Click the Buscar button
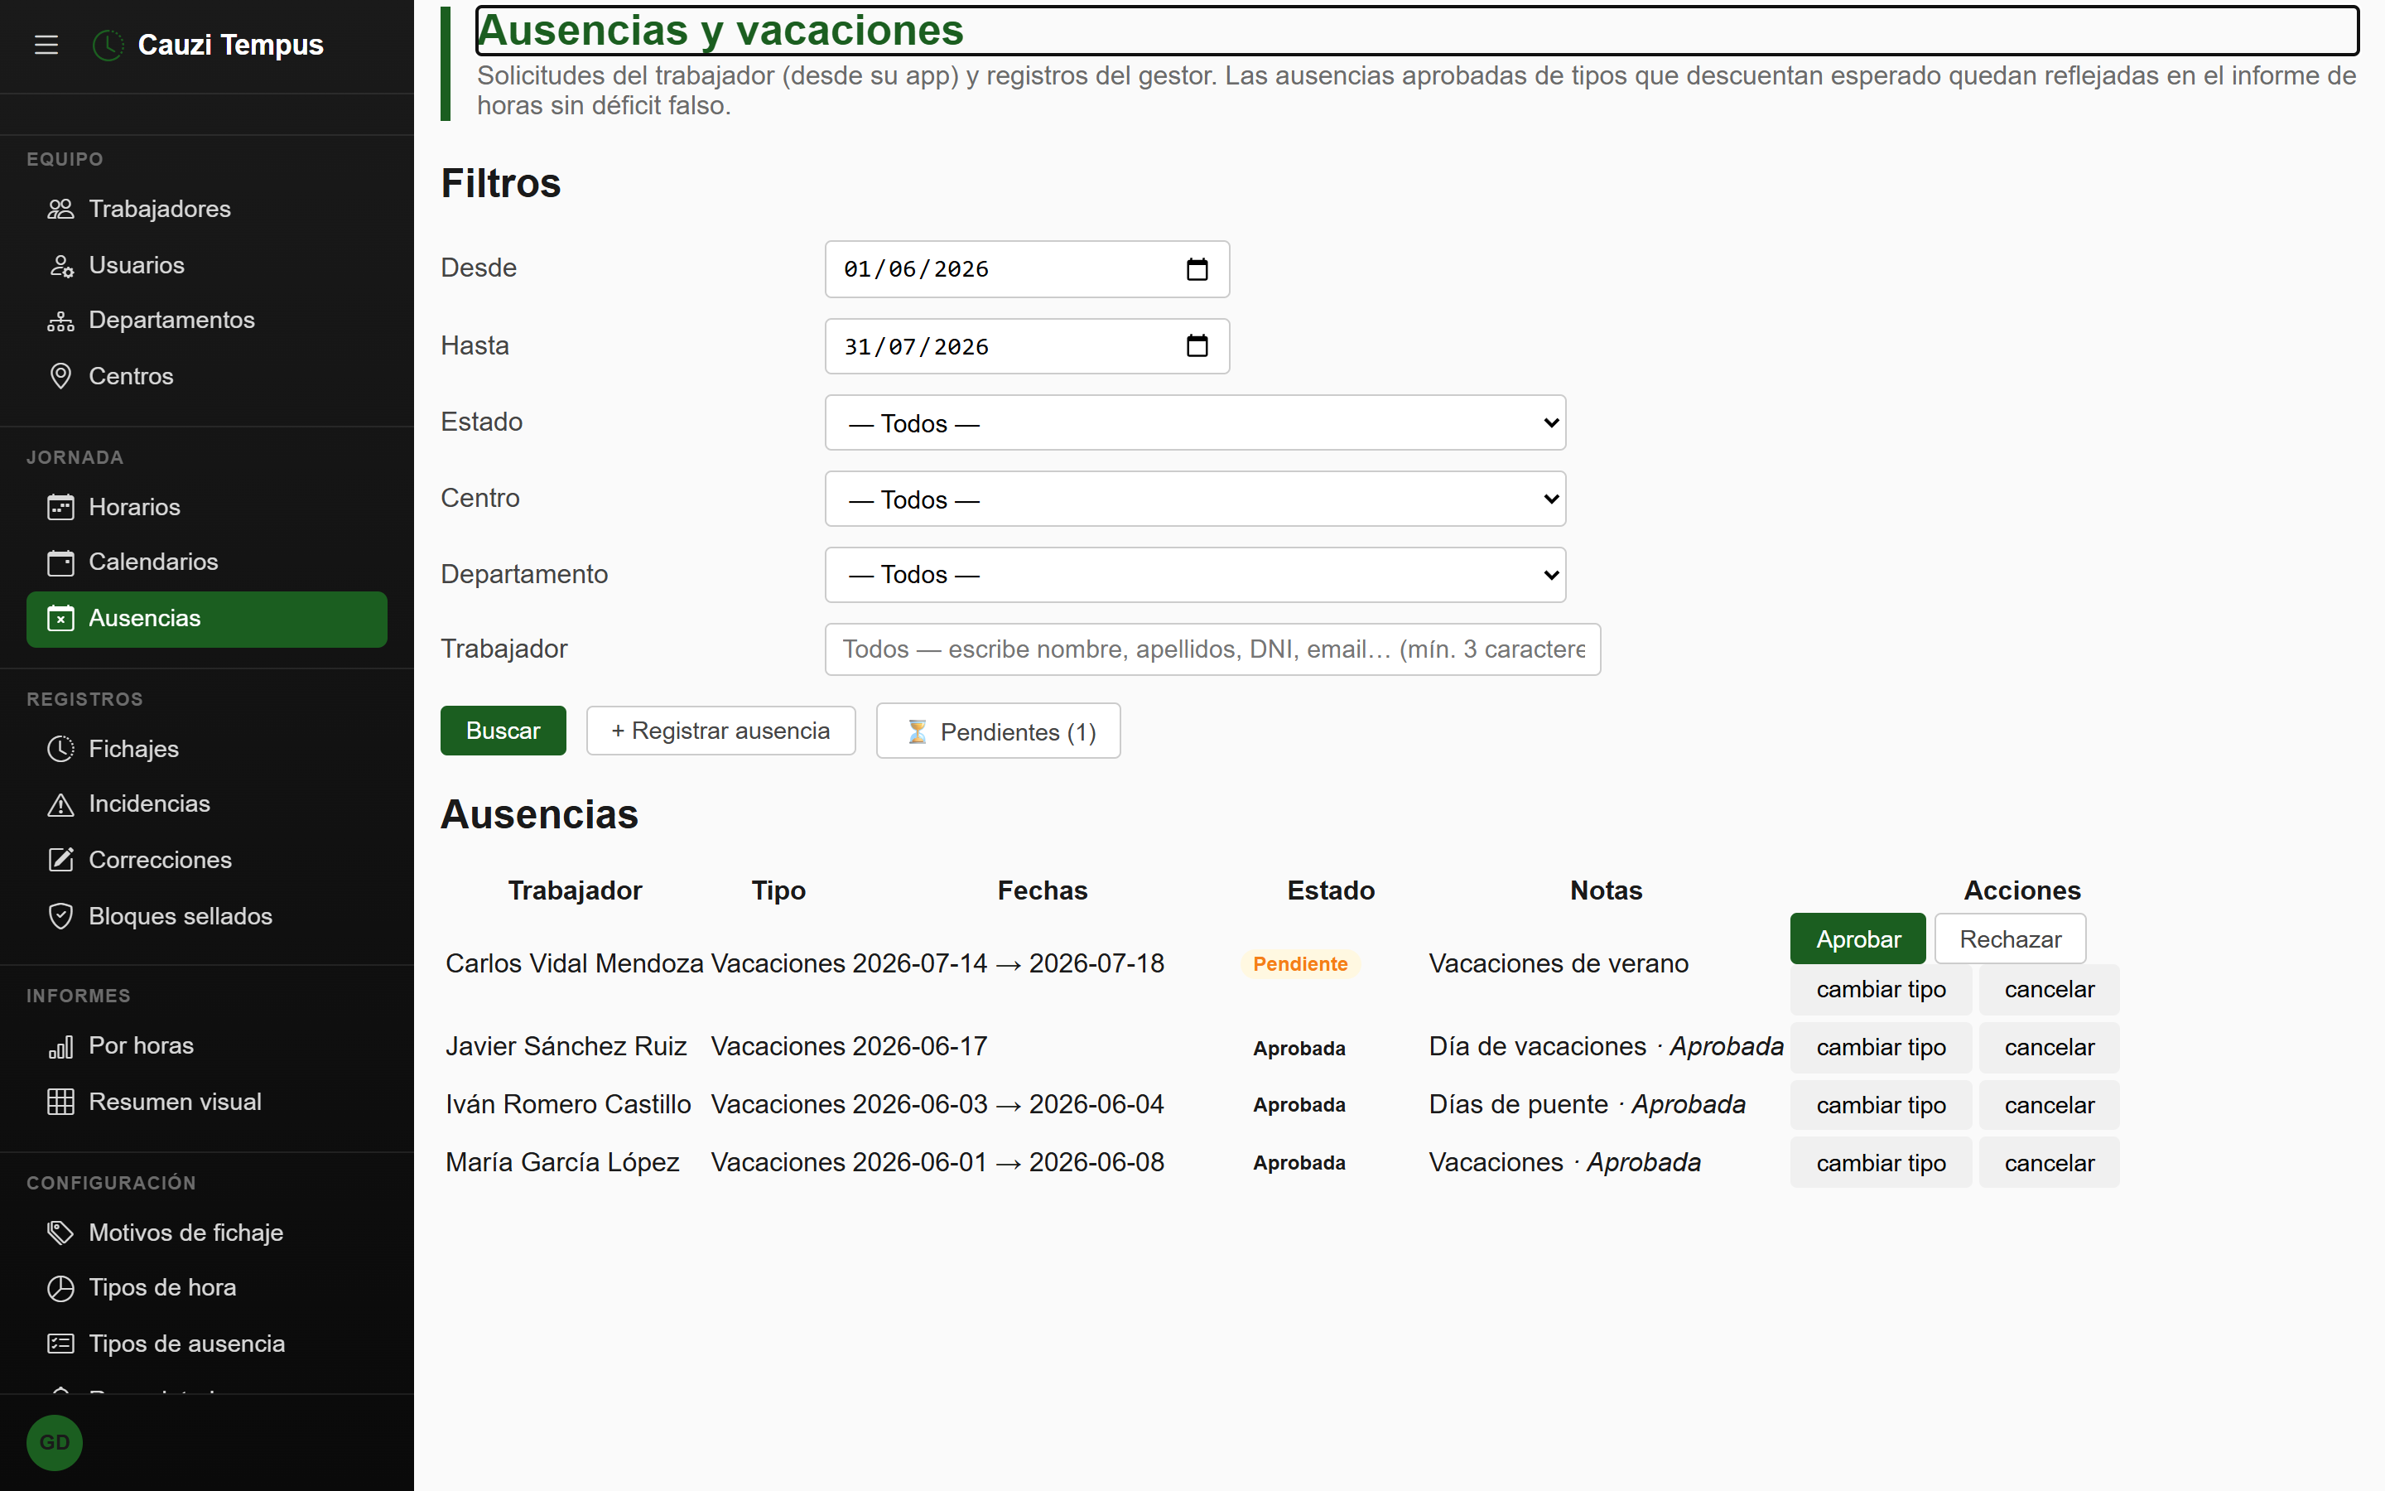Image resolution: width=2385 pixels, height=1491 pixels. point(503,731)
